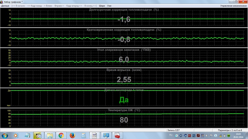Image resolution: width=248 pixels, height=139 pixels.
Task: Open the Windows Start menu
Action: [x=5, y=135]
